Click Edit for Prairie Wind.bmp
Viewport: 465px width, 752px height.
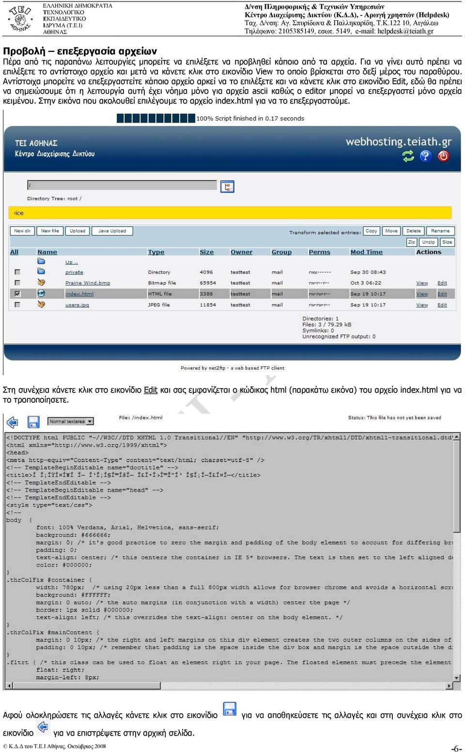(442, 283)
